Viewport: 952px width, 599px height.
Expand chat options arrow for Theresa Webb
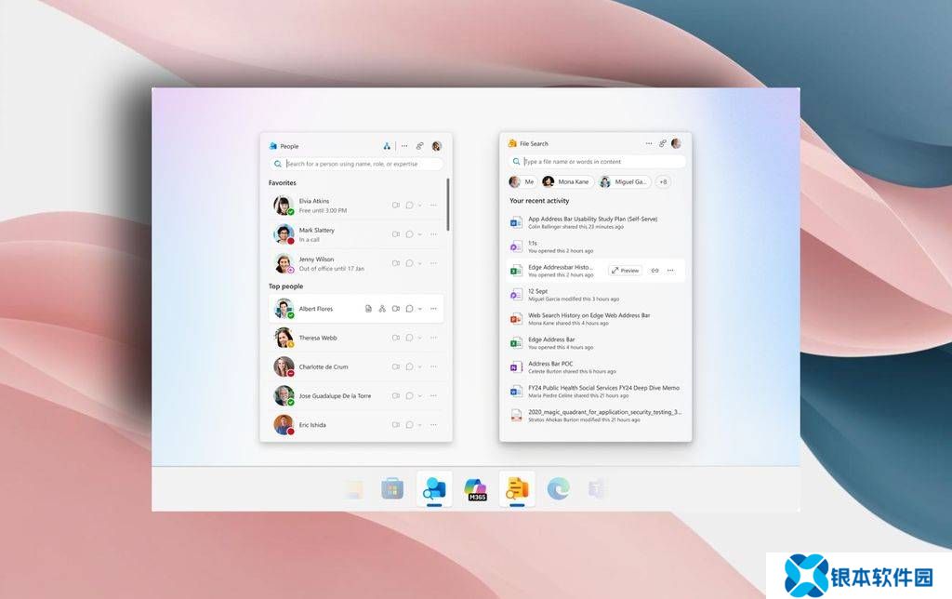point(419,338)
